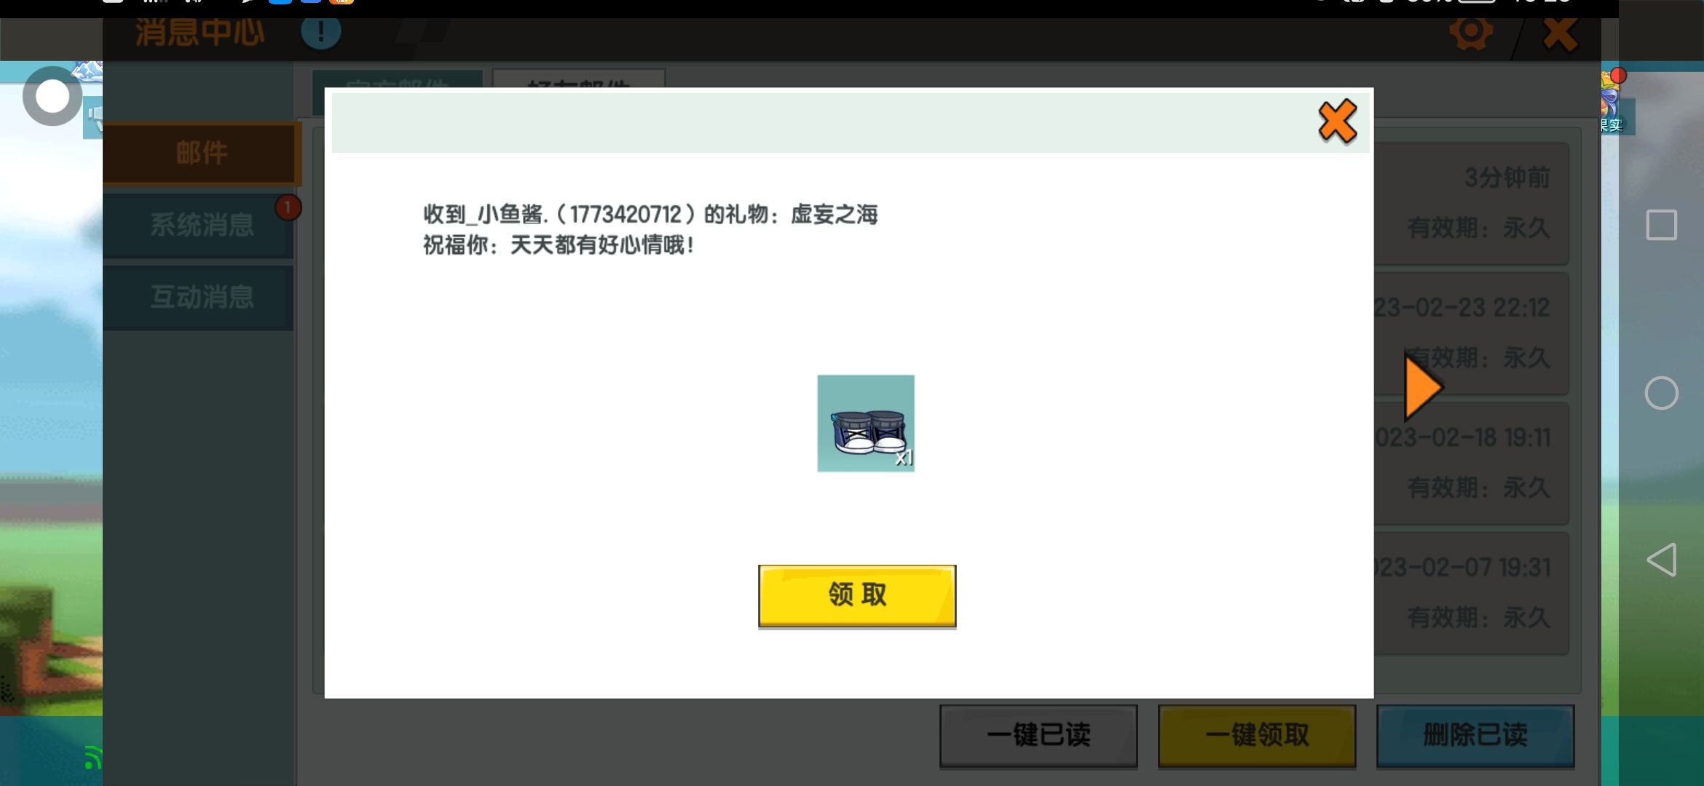Select the mail dated 02-18 19:11
Screen dimensions: 1704x786
pos(1471,463)
